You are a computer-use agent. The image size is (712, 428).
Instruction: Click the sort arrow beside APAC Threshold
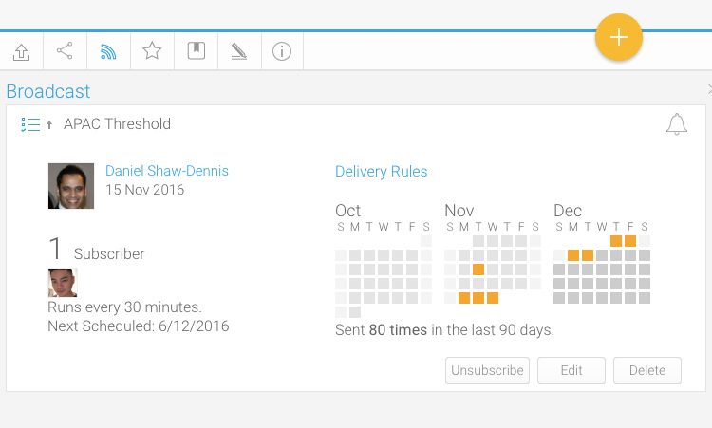pos(49,125)
